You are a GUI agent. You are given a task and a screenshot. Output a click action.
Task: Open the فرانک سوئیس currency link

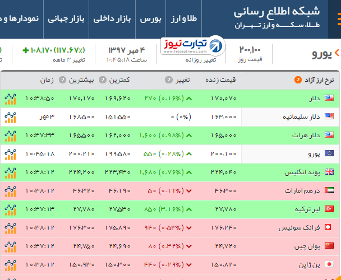[299, 228]
